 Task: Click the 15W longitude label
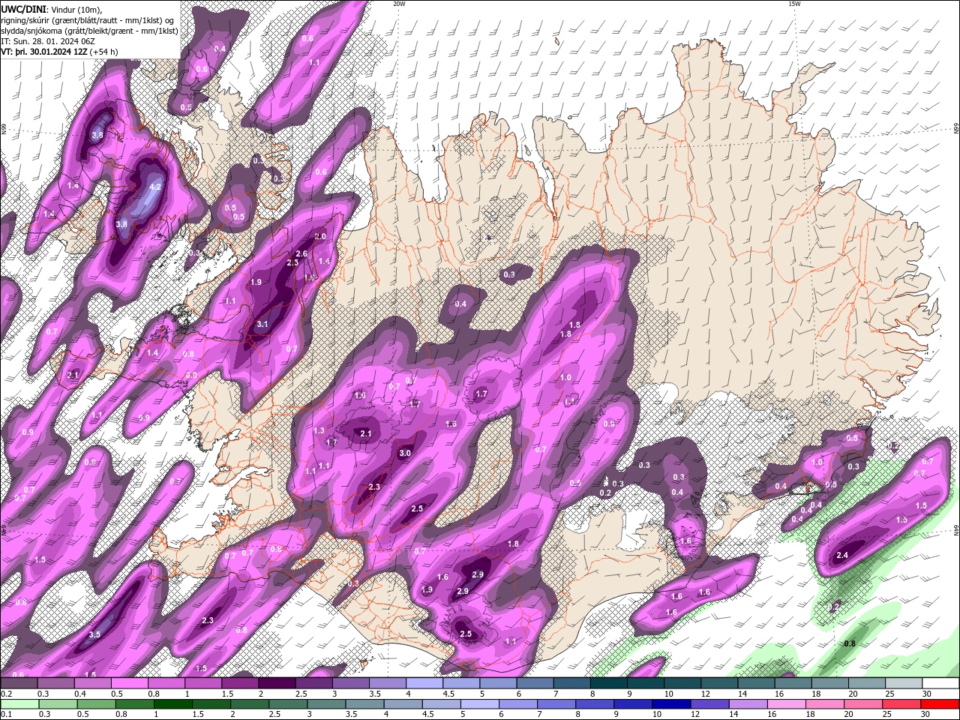pyautogui.click(x=793, y=4)
